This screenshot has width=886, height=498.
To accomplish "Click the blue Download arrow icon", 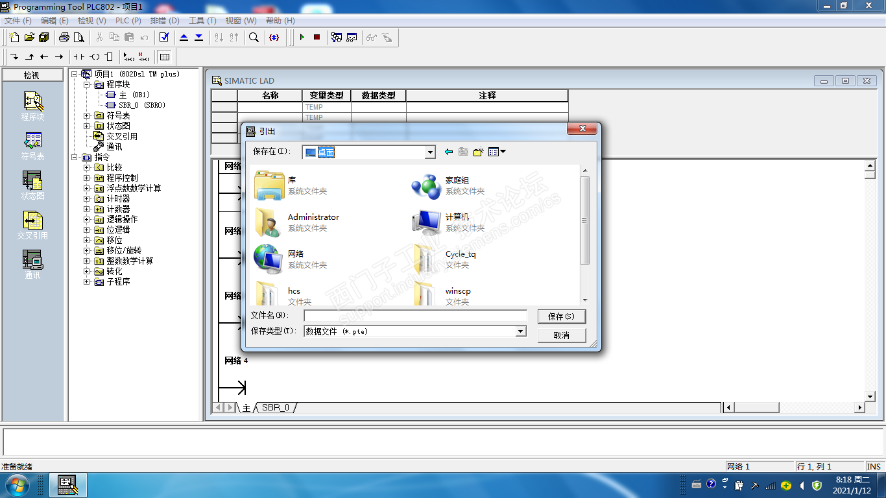I will [x=198, y=38].
